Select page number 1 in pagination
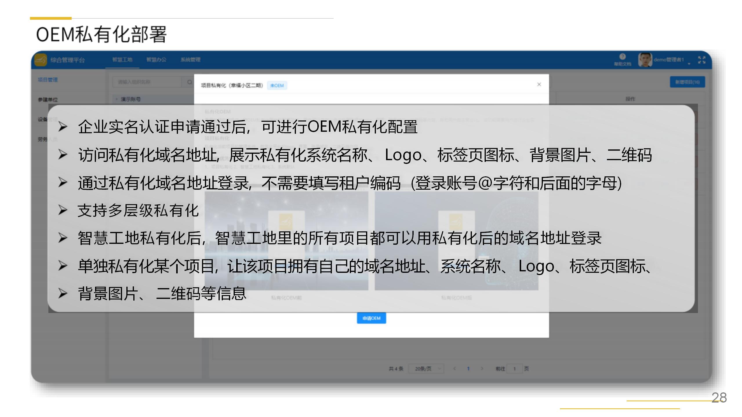Viewport: 742px width, 417px height. click(x=468, y=369)
